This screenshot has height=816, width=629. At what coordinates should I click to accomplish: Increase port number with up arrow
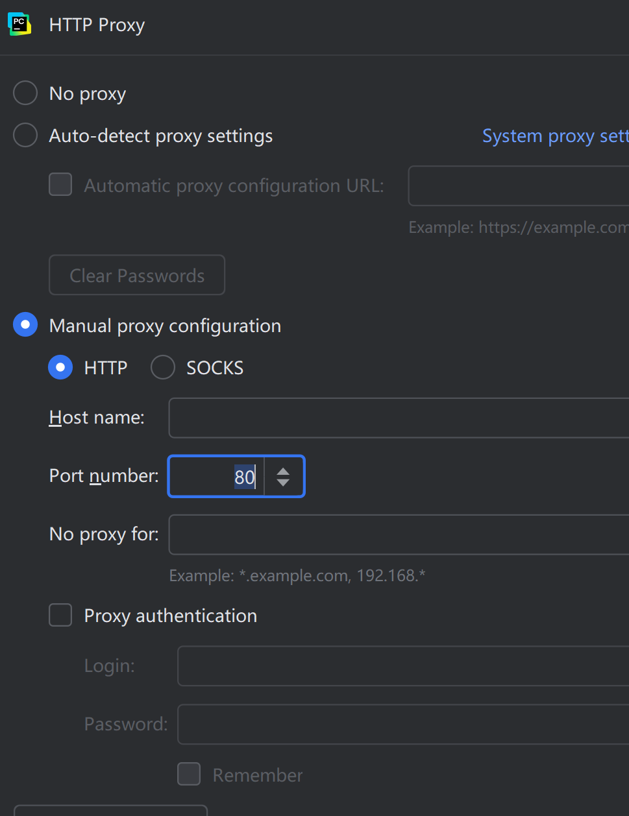[x=283, y=471]
